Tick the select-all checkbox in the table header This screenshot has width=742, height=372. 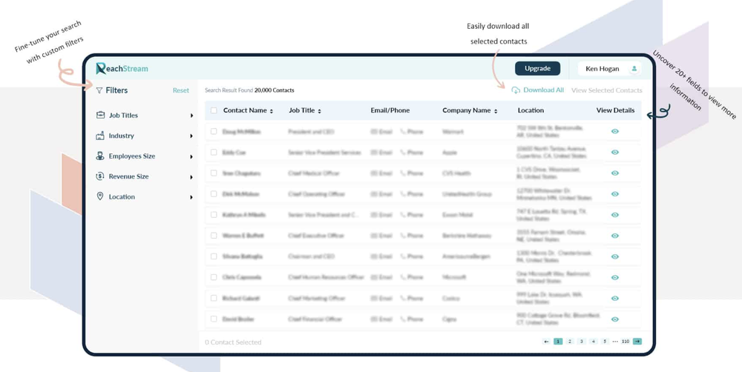[x=214, y=110]
